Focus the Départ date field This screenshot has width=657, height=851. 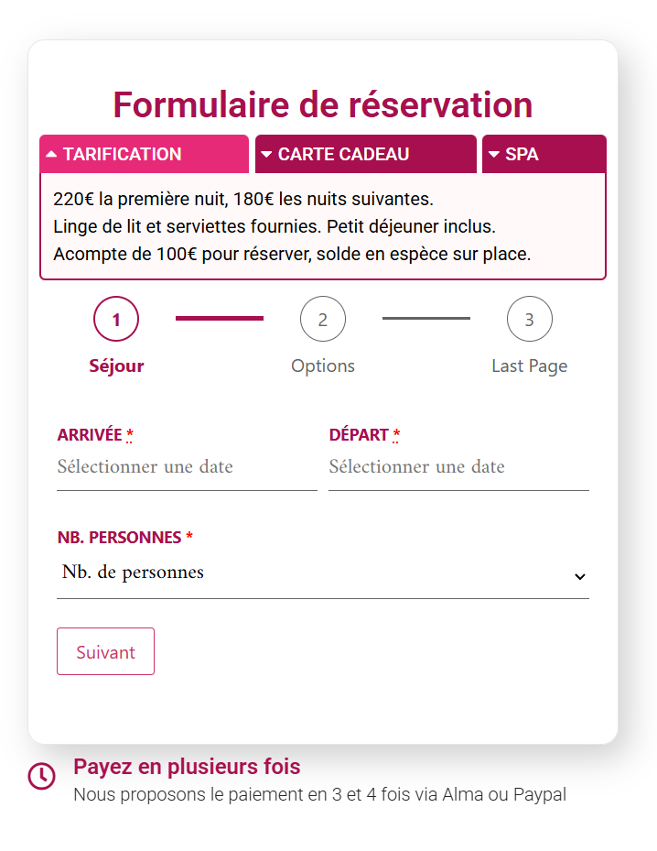pos(458,467)
